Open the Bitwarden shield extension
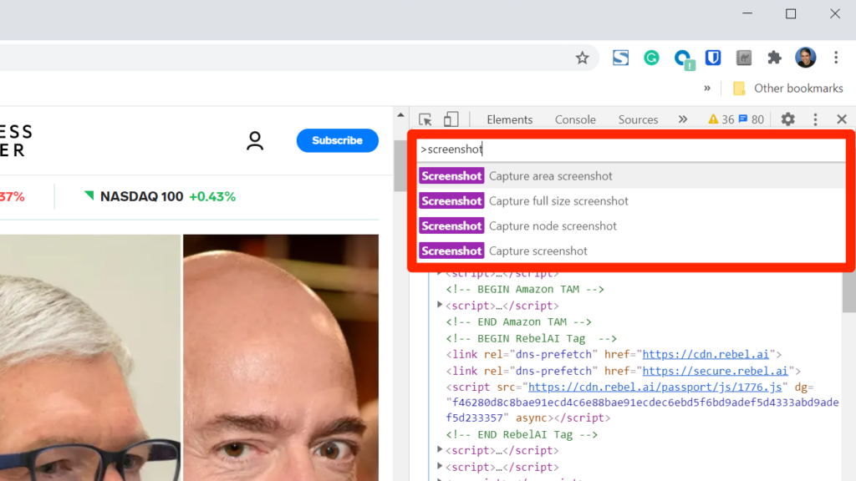 713,58
